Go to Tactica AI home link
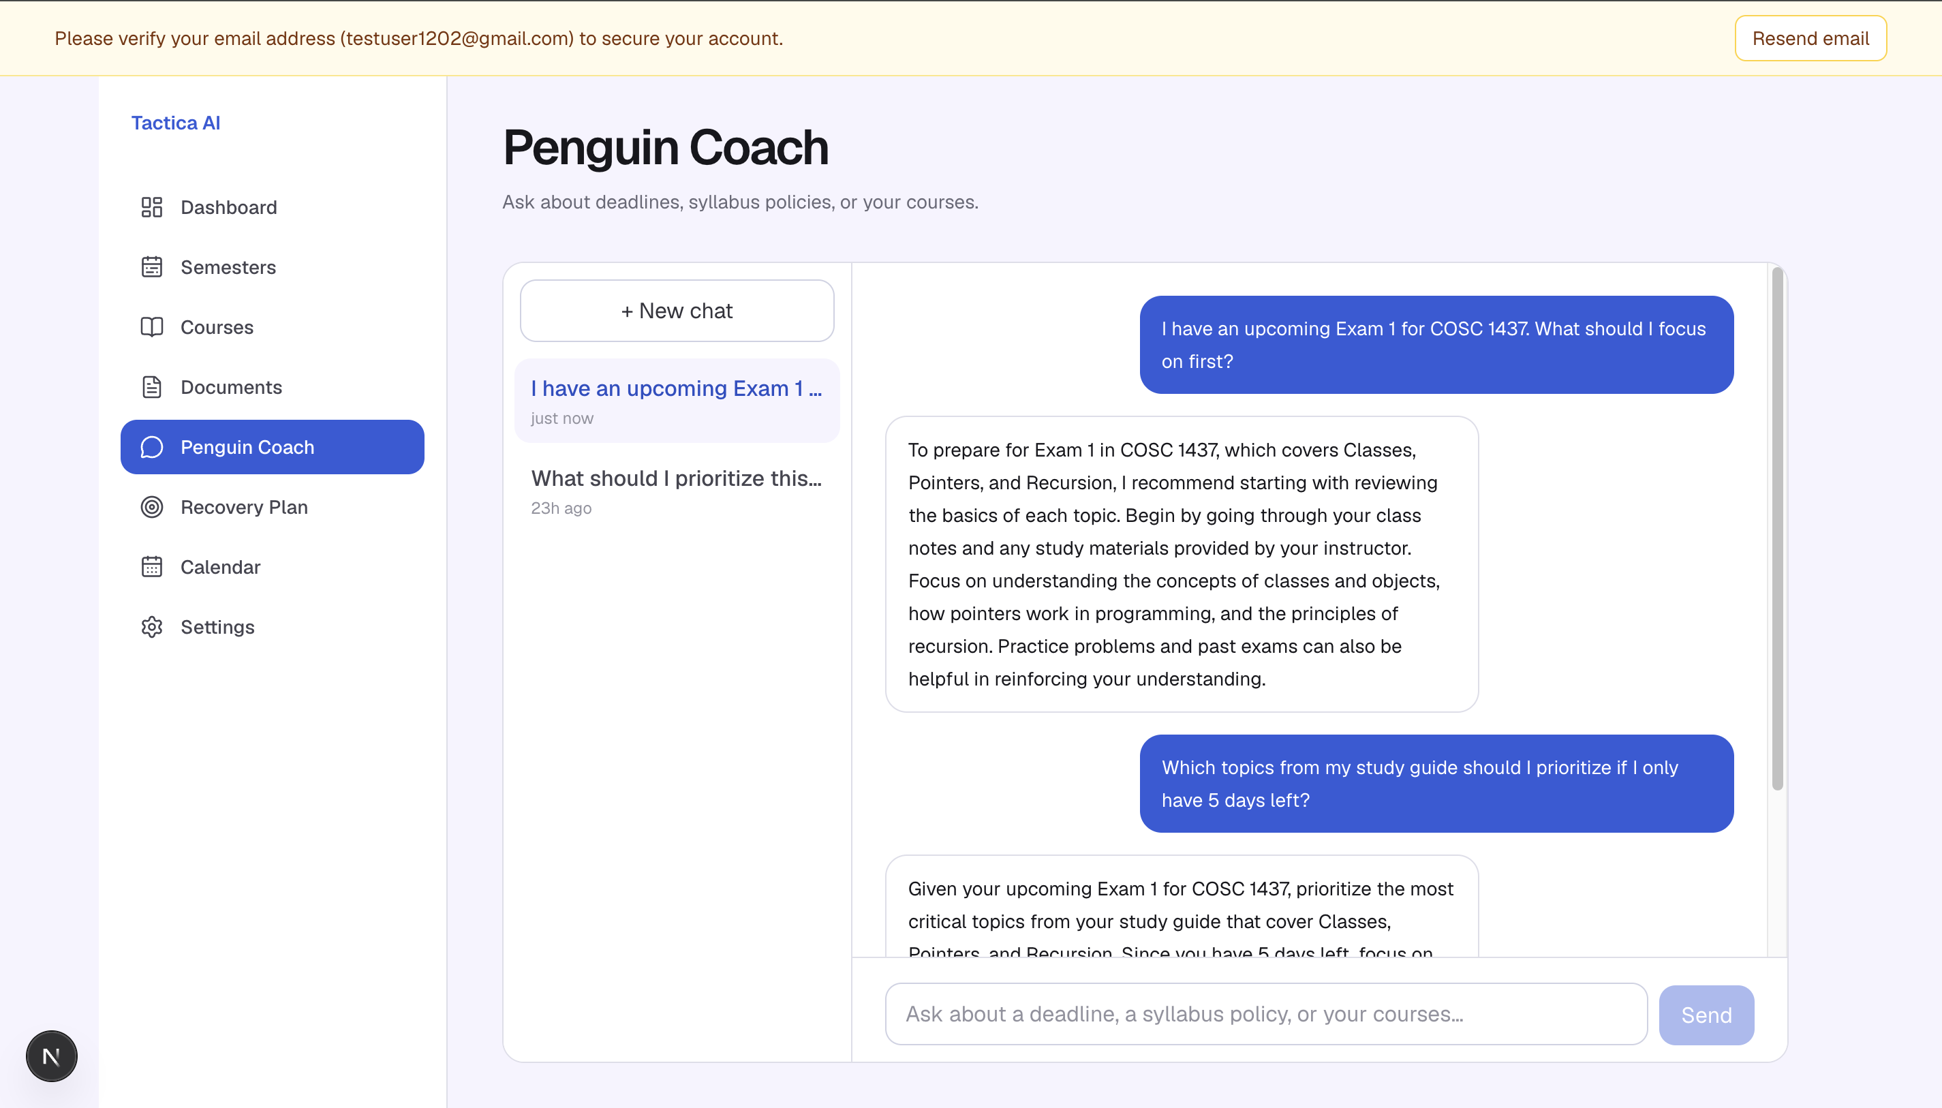Image resolution: width=1942 pixels, height=1108 pixels. pos(176,123)
